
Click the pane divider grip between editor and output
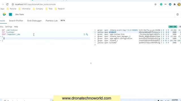pos(91,63)
